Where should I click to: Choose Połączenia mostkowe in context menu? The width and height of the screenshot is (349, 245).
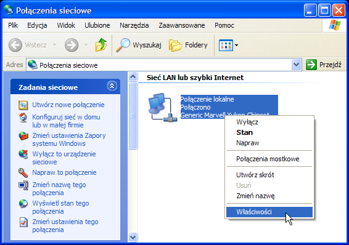point(269,159)
